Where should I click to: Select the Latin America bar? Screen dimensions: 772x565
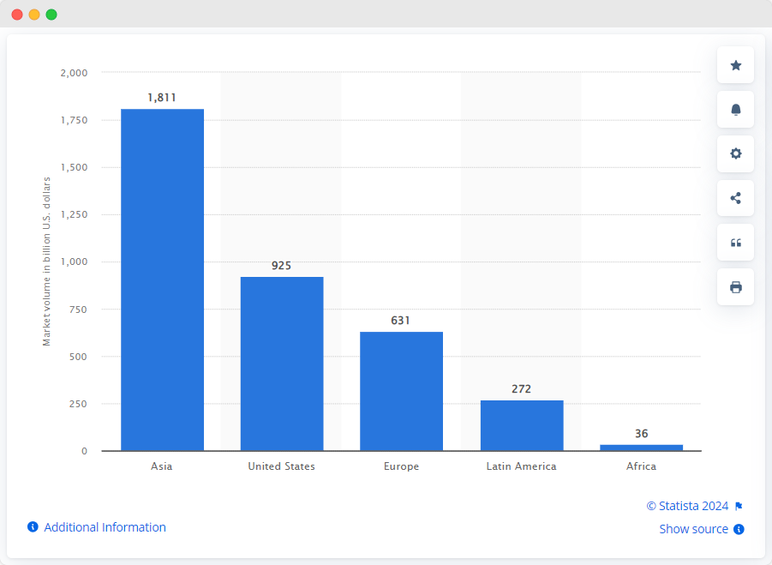[522, 425]
